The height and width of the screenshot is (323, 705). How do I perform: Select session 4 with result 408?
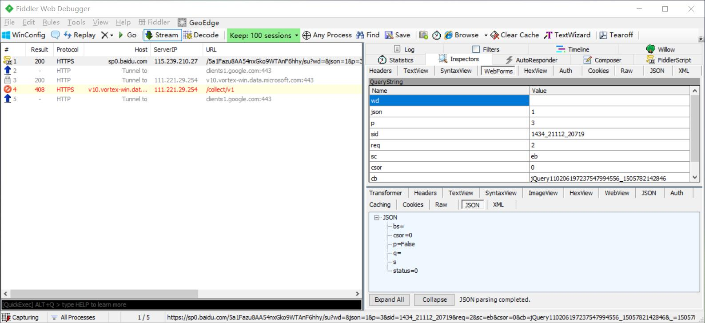pyautogui.click(x=181, y=89)
